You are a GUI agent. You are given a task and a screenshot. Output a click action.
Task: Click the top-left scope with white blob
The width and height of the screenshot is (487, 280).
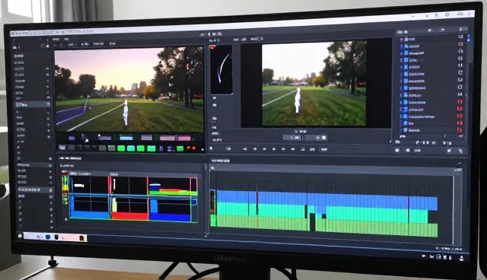point(89,186)
